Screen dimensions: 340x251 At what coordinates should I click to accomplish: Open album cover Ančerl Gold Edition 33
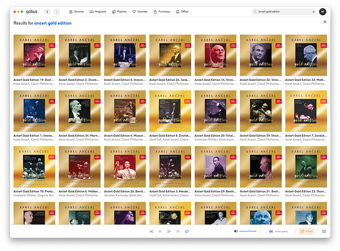306,55
